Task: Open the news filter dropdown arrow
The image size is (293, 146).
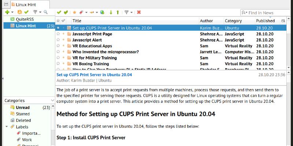Action: [x=131, y=12]
